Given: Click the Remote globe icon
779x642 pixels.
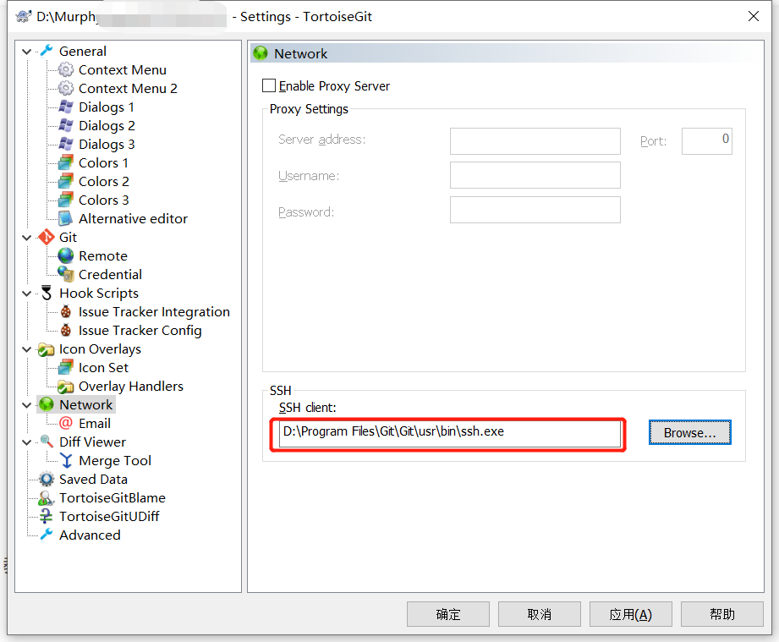Looking at the screenshot, I should (66, 255).
